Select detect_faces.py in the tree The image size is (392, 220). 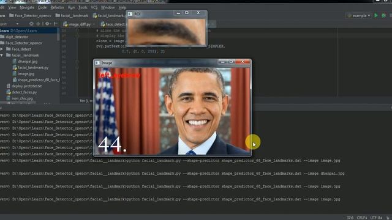tap(21, 92)
